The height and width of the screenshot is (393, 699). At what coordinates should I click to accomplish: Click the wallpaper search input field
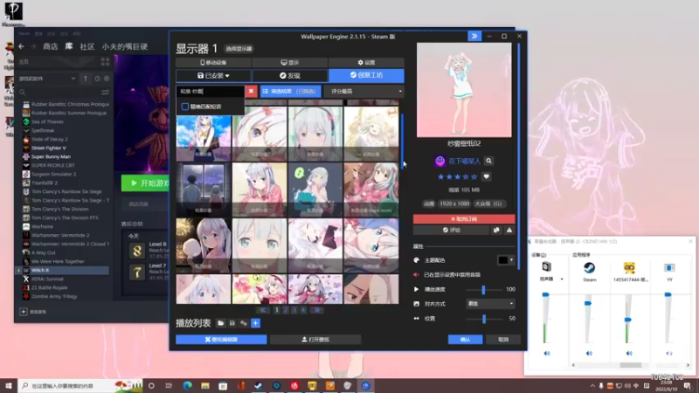pyautogui.click(x=211, y=91)
